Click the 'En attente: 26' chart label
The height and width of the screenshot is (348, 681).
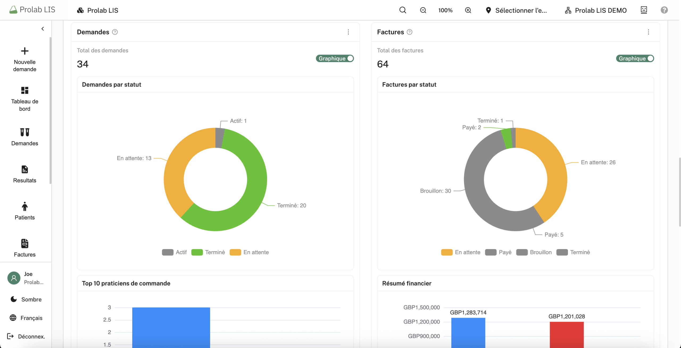[x=598, y=162]
